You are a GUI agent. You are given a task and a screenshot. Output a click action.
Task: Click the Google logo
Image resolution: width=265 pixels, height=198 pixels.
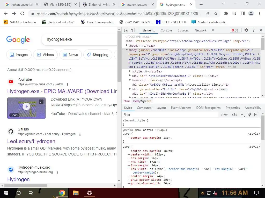(x=18, y=40)
